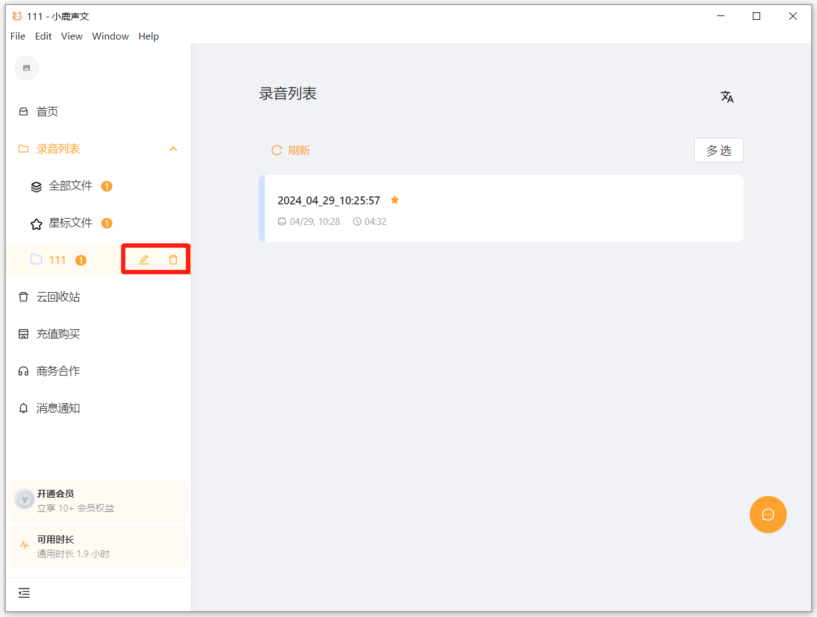
Task: Click the 可用时长 available duration card
Action: pos(98,547)
